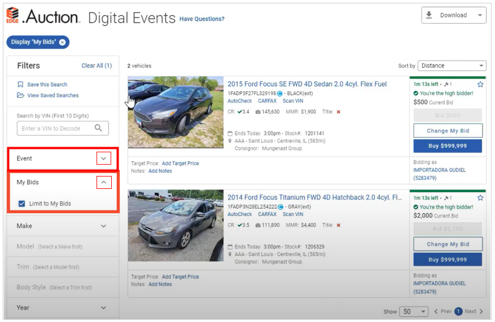Click the bookmark icon for Save this Search
495x322 pixels.
[20, 85]
